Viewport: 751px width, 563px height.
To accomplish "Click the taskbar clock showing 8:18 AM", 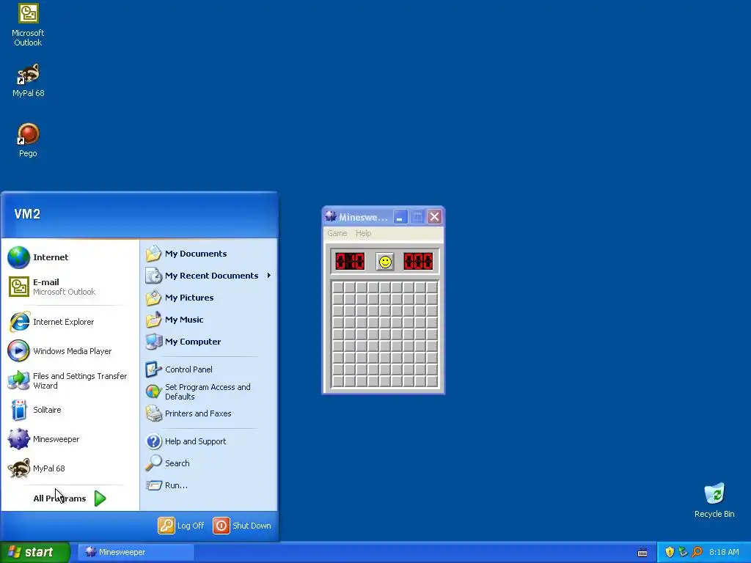I will 724,552.
